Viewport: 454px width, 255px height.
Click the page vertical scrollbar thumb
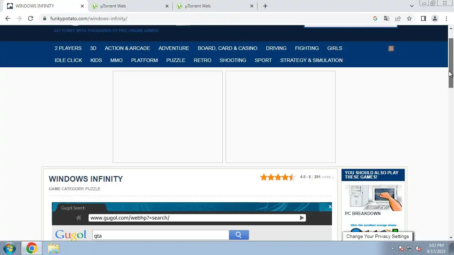click(451, 63)
